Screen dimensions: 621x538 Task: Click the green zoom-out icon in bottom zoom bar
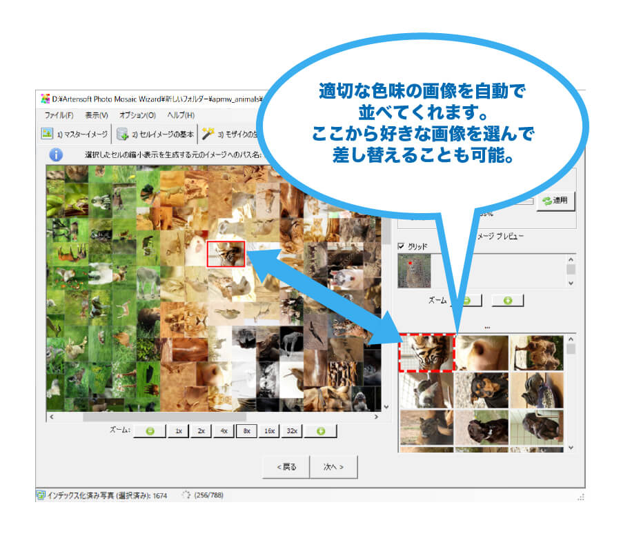150,430
